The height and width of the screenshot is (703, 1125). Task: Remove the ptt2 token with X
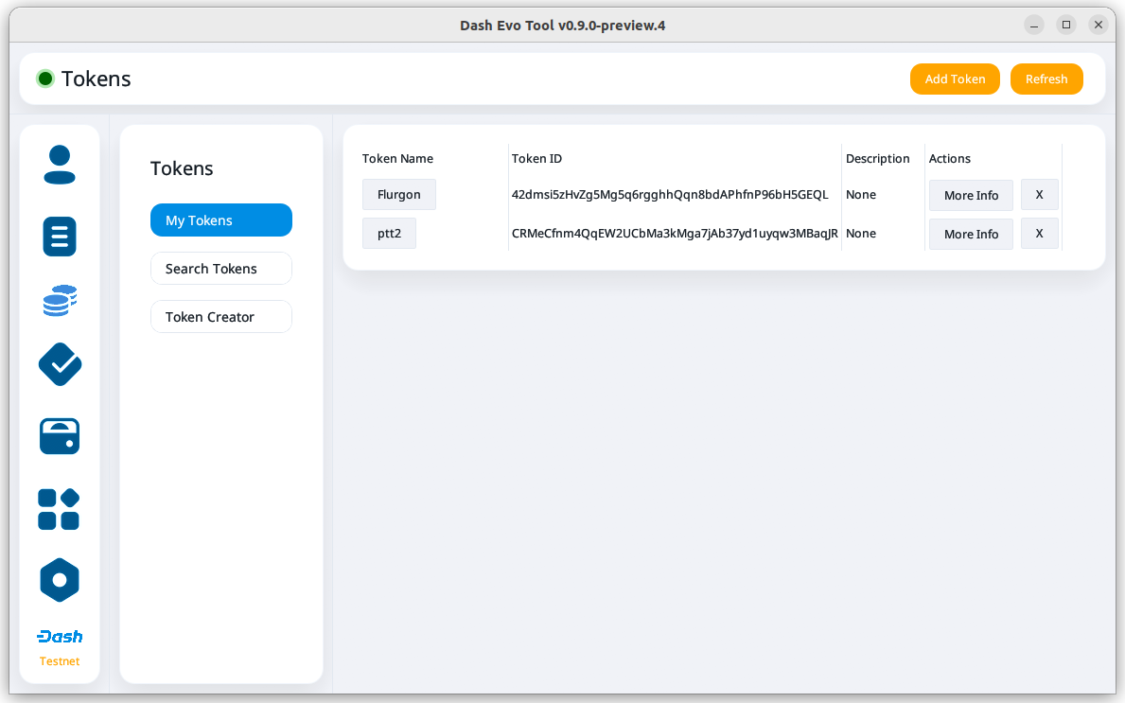tap(1039, 234)
